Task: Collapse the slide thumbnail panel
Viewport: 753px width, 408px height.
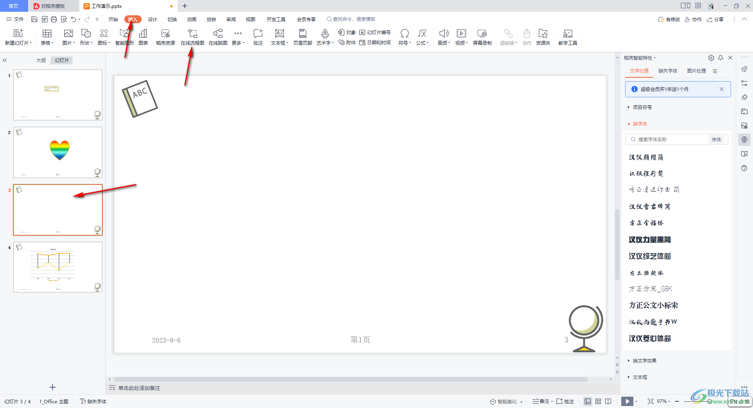Action: [x=5, y=60]
